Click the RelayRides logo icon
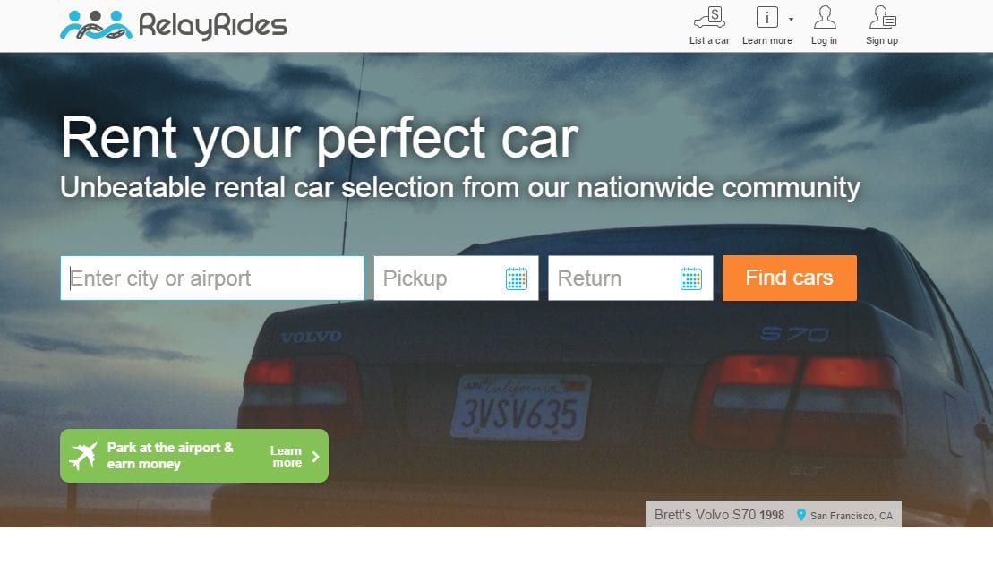Image resolution: width=993 pixels, height=565 pixels. [x=97, y=25]
